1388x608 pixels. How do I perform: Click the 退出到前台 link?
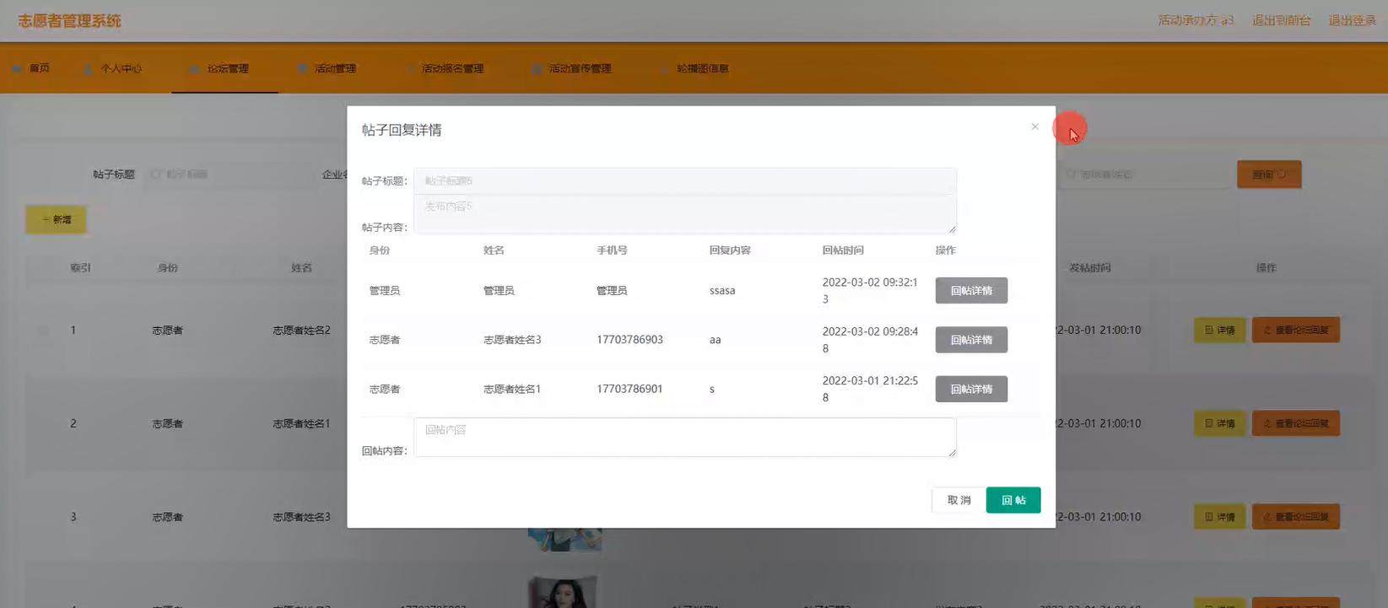[x=1281, y=20]
